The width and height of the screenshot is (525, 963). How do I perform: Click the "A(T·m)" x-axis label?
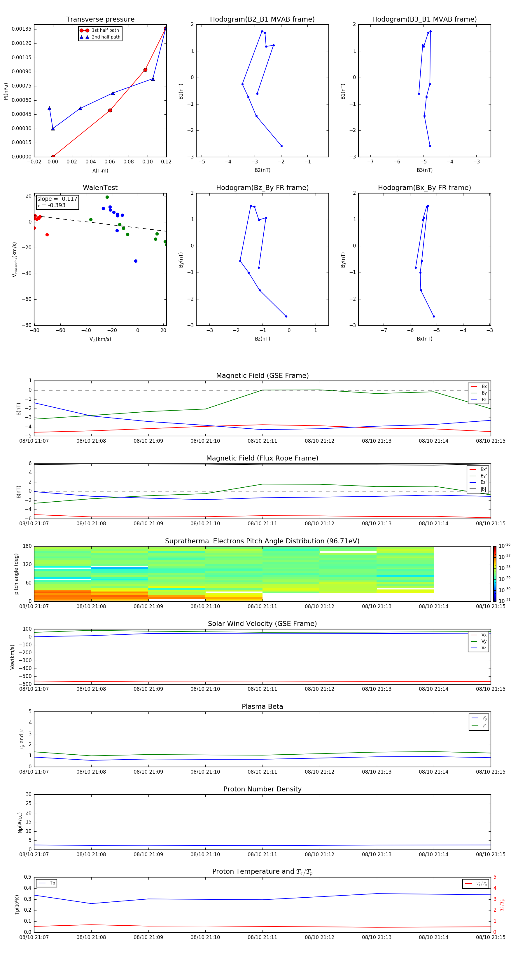pyautogui.click(x=100, y=171)
